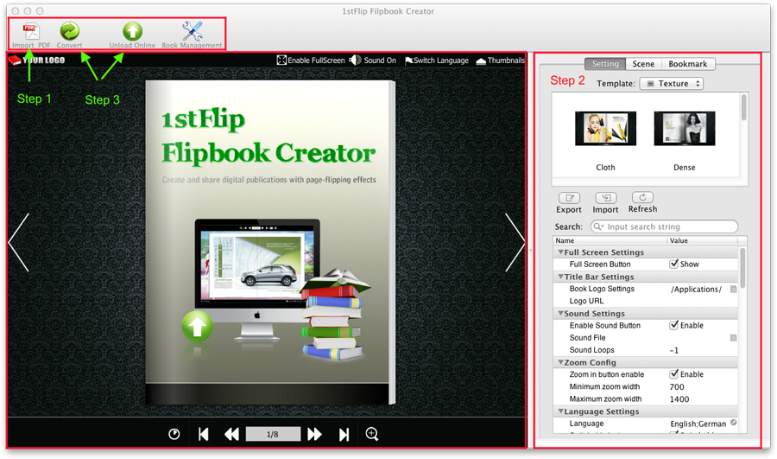Click the green Convert icon
Viewport: 777px width, 459px height.
click(x=69, y=31)
